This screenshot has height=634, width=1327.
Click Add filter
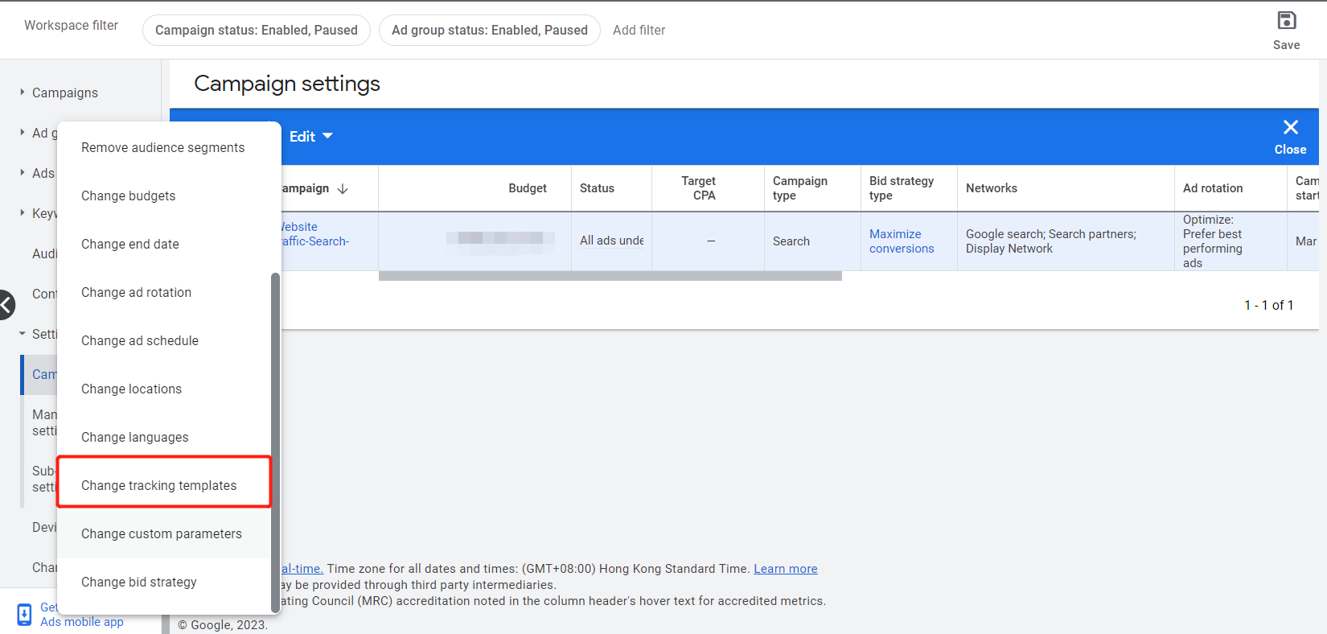coord(639,31)
